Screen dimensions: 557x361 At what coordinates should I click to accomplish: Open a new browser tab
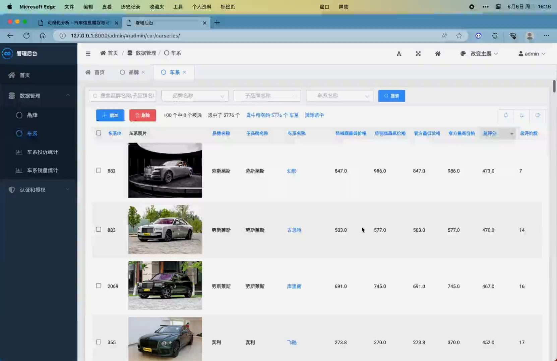[217, 23]
